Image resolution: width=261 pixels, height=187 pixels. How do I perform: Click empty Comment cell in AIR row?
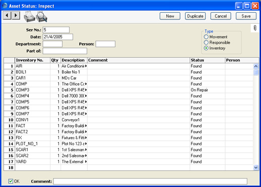click(139, 66)
